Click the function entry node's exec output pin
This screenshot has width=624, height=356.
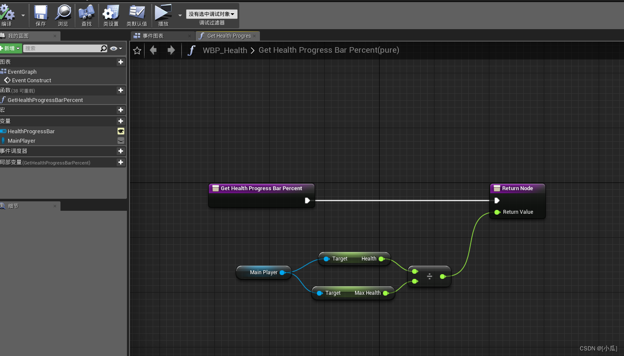(307, 200)
